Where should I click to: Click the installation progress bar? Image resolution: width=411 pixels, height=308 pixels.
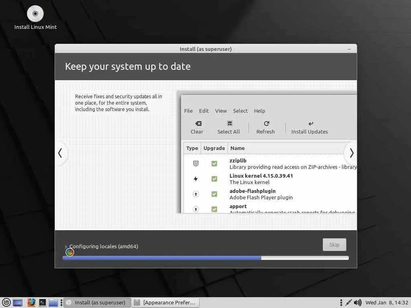(x=205, y=258)
